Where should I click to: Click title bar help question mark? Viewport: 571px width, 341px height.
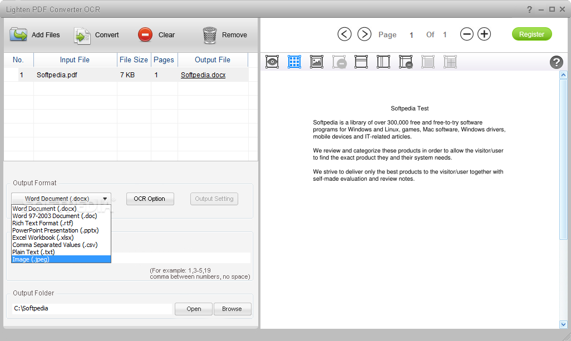529,9
